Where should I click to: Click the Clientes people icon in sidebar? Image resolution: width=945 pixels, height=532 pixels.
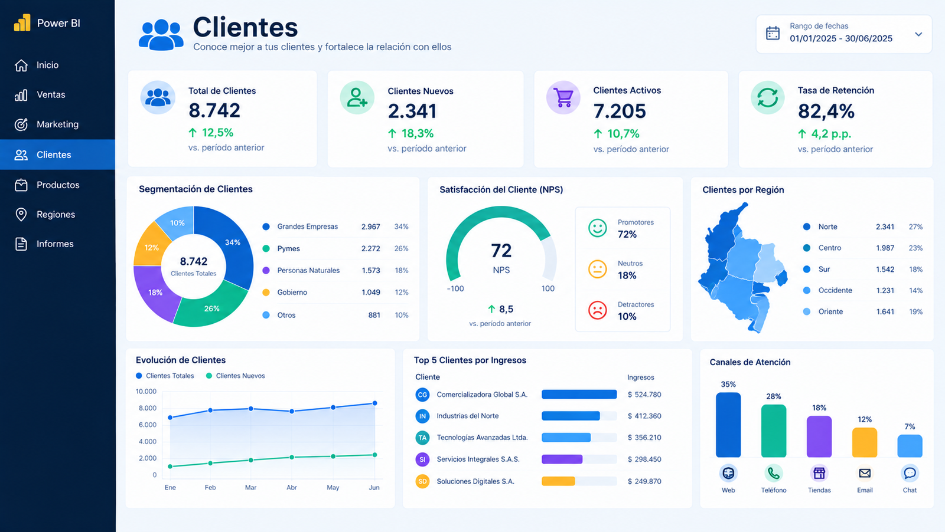tap(21, 155)
